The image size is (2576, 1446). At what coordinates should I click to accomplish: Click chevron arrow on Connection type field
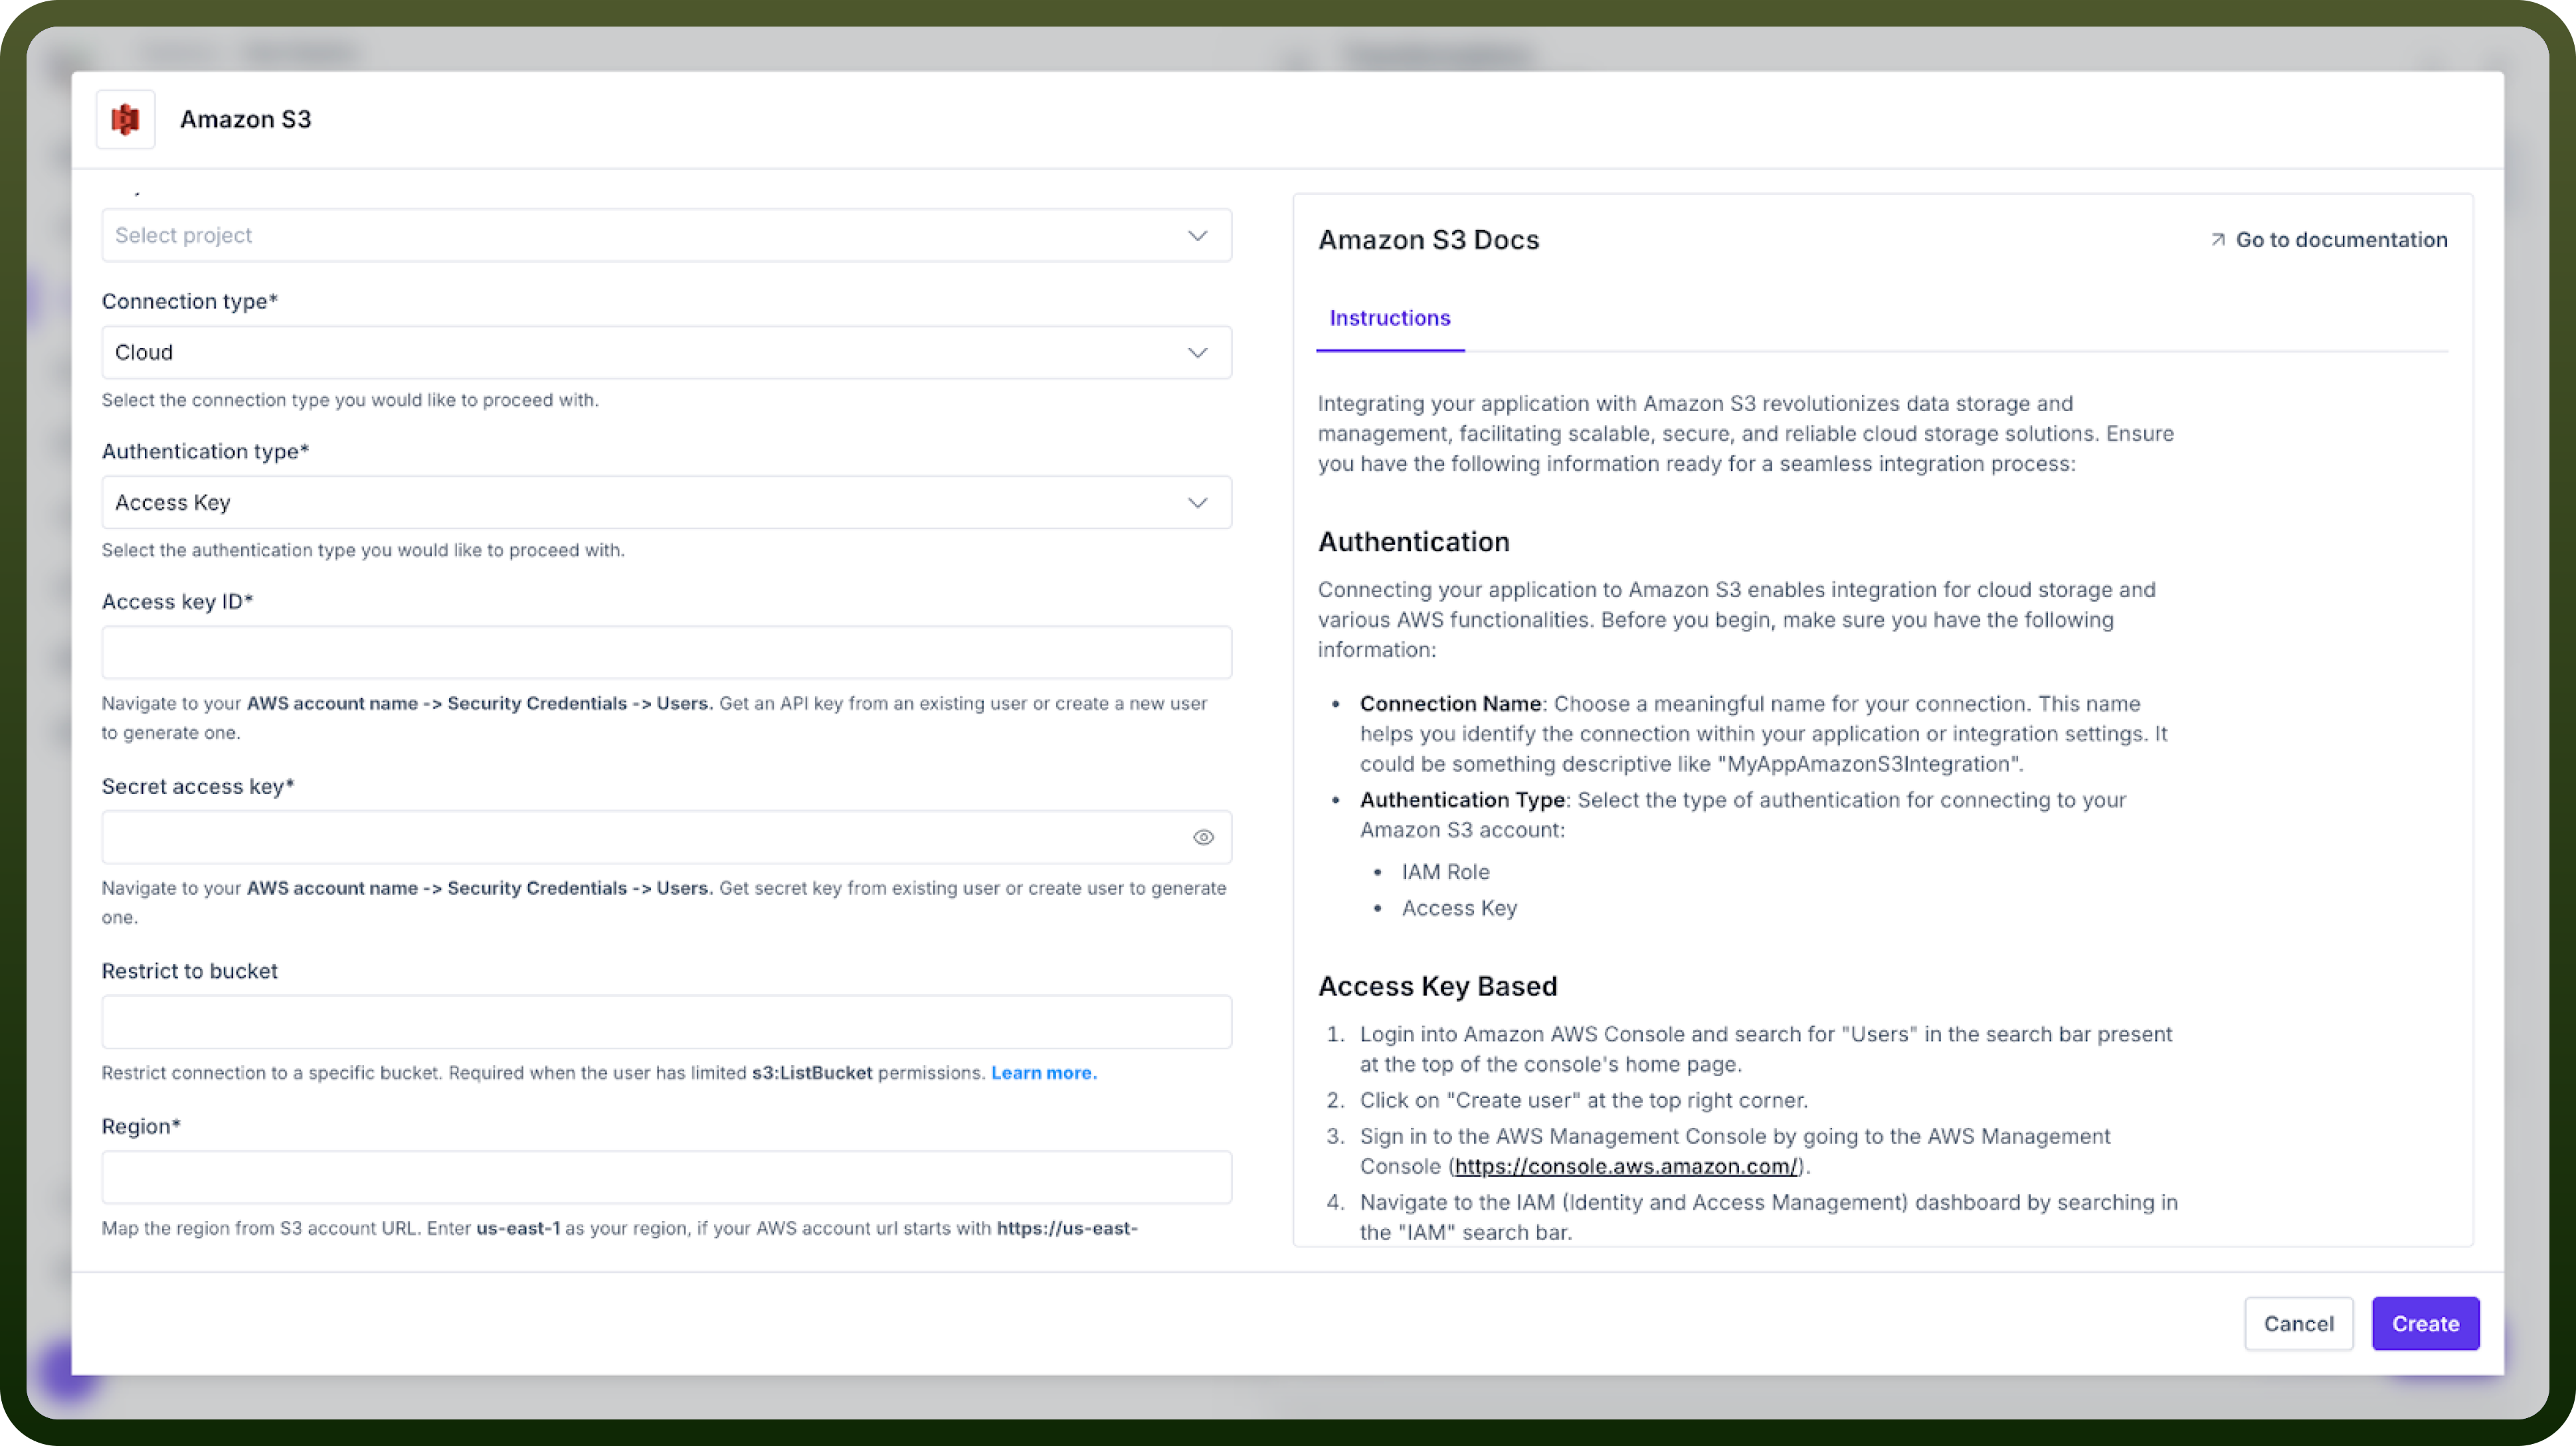[1197, 353]
